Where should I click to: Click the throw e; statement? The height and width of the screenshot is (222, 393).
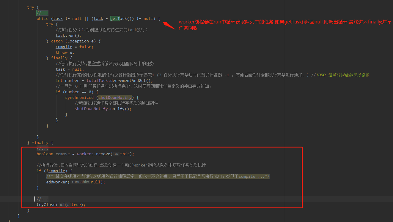[66, 52]
